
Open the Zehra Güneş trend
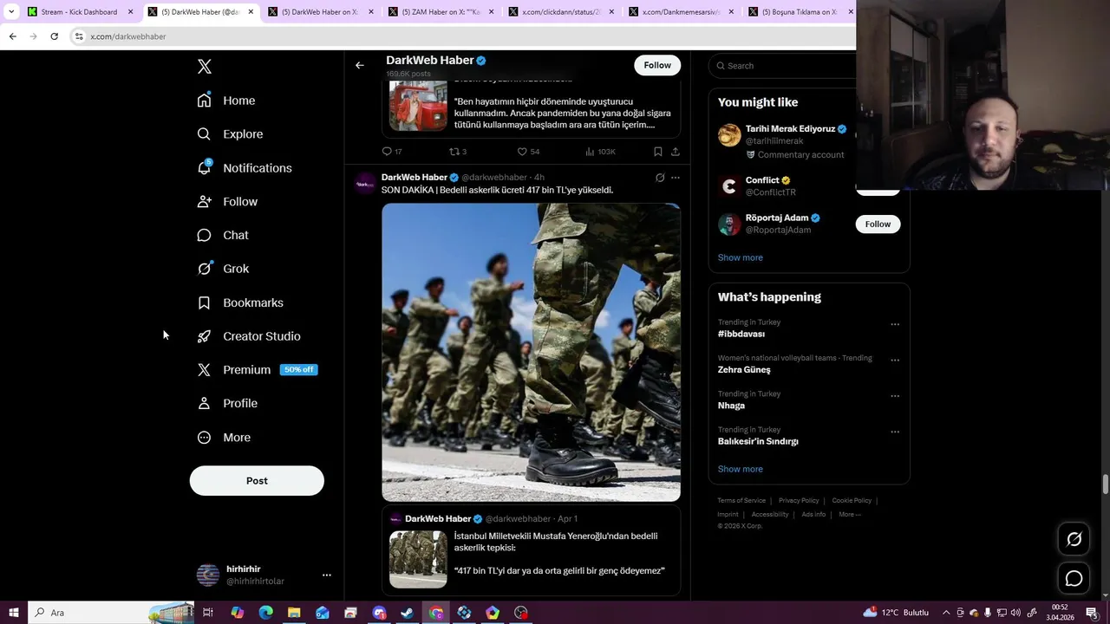[x=744, y=369]
